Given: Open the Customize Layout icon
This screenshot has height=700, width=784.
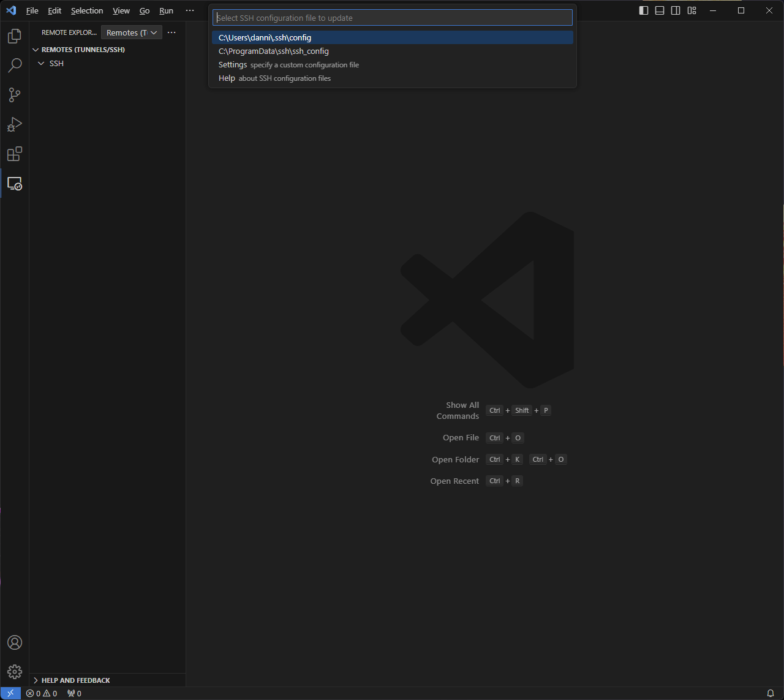Looking at the screenshot, I should click(692, 10).
